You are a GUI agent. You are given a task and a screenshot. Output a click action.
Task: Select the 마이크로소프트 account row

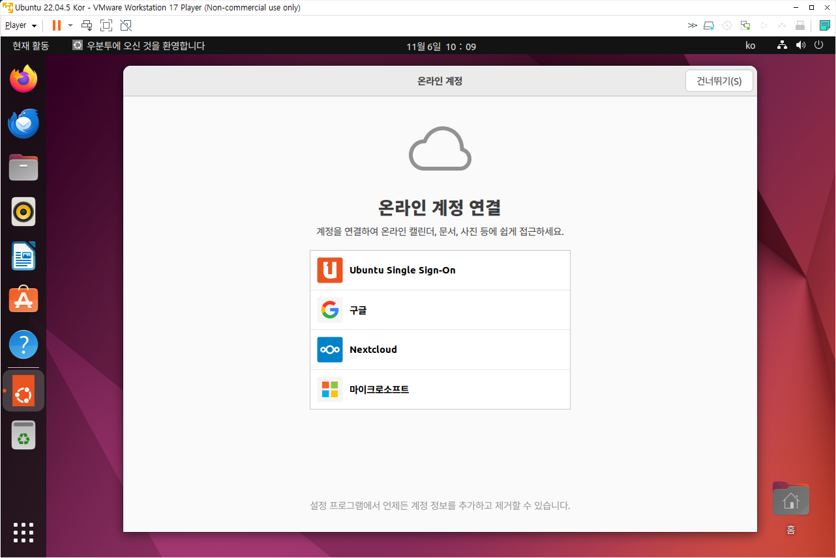tap(440, 389)
